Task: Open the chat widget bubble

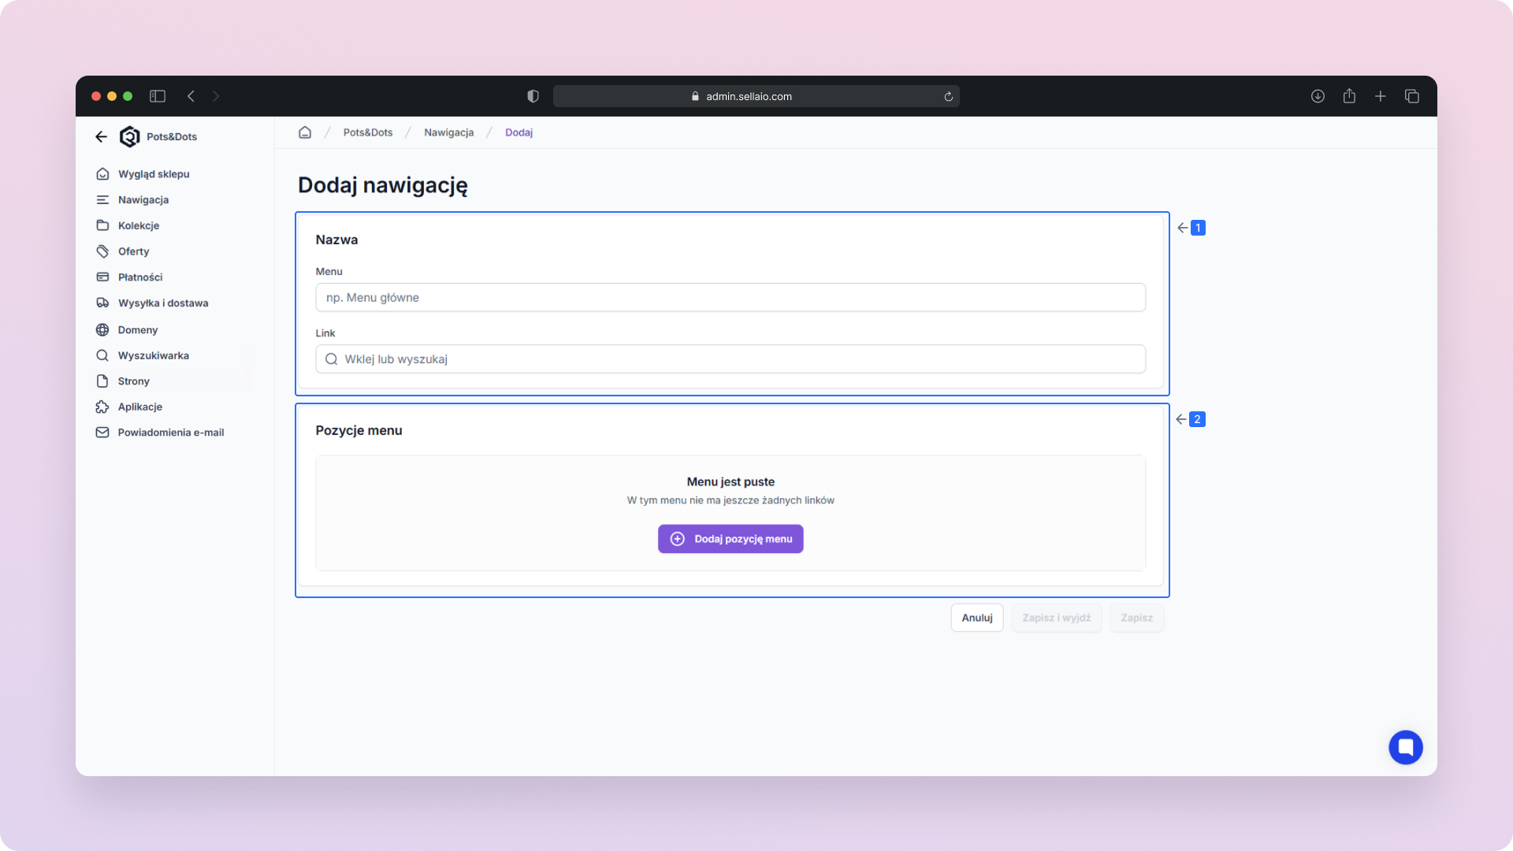Action: pos(1405,747)
